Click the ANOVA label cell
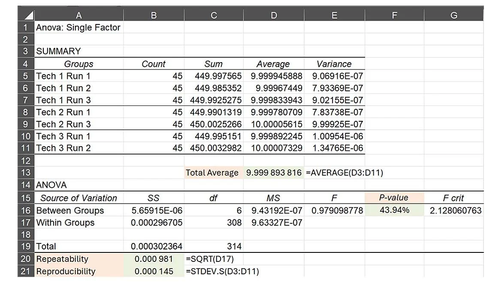Screen dimensions: 502x282 click(79, 185)
